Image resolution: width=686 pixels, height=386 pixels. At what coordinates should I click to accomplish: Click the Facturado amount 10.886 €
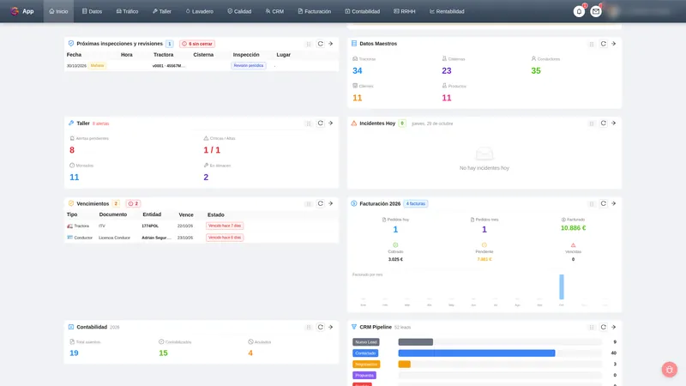click(573, 228)
